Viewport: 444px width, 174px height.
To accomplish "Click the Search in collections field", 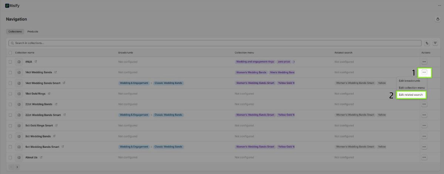I will click(x=215, y=43).
